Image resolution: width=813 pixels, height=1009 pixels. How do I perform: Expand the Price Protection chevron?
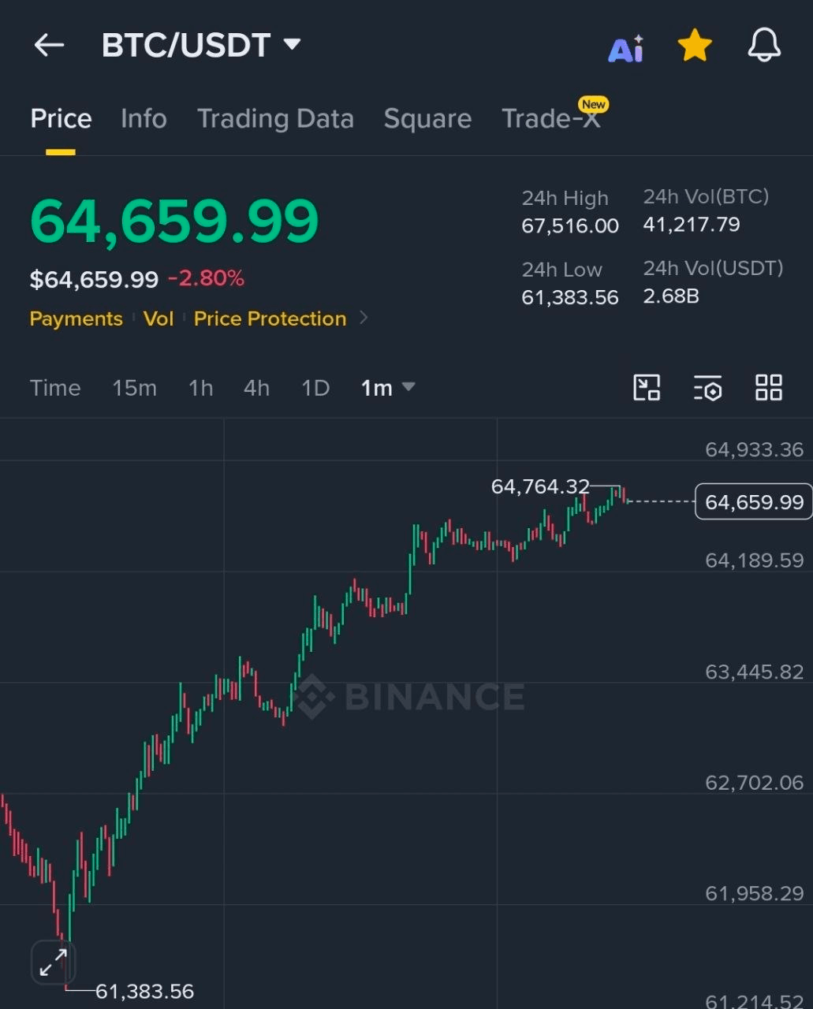point(364,318)
